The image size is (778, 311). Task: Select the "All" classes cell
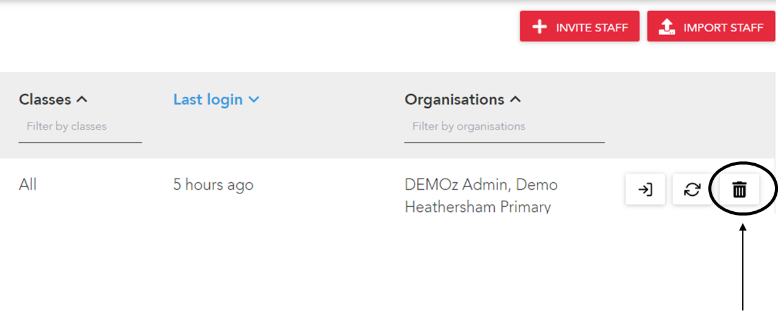coord(28,184)
